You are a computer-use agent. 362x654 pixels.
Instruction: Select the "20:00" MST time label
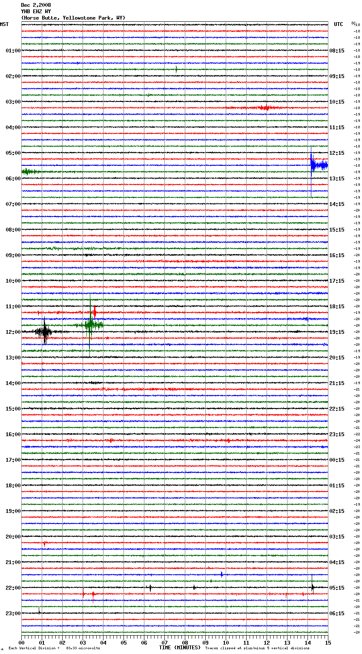pyautogui.click(x=13, y=537)
